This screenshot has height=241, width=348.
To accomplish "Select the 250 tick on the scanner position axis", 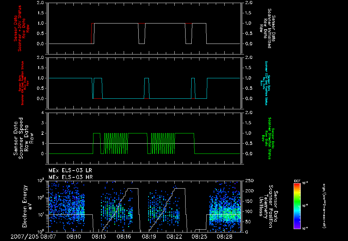I will (249, 181).
